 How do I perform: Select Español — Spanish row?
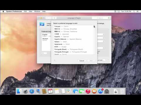[x=74, y=36]
